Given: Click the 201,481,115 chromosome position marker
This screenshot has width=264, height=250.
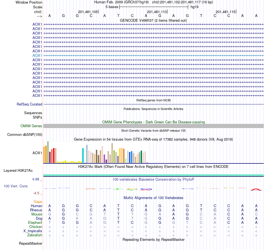Looking at the screenshot, I should 225,12.
